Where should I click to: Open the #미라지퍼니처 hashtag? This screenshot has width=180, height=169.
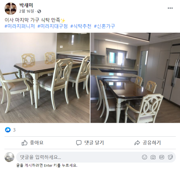pyautogui.click(x=20, y=26)
